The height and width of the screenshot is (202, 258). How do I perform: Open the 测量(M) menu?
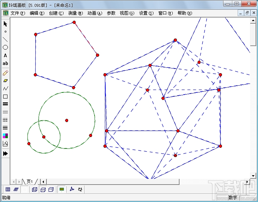pos(76,13)
